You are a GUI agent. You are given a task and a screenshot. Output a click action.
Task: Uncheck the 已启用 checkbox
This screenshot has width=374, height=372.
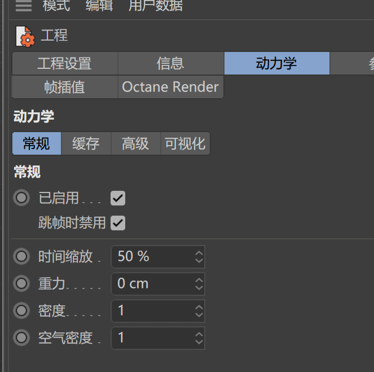click(x=118, y=198)
